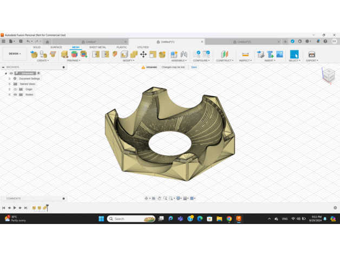The height and width of the screenshot is (256, 340).
Task: Click the ViewCube in the viewport corner
Action: [x=328, y=76]
